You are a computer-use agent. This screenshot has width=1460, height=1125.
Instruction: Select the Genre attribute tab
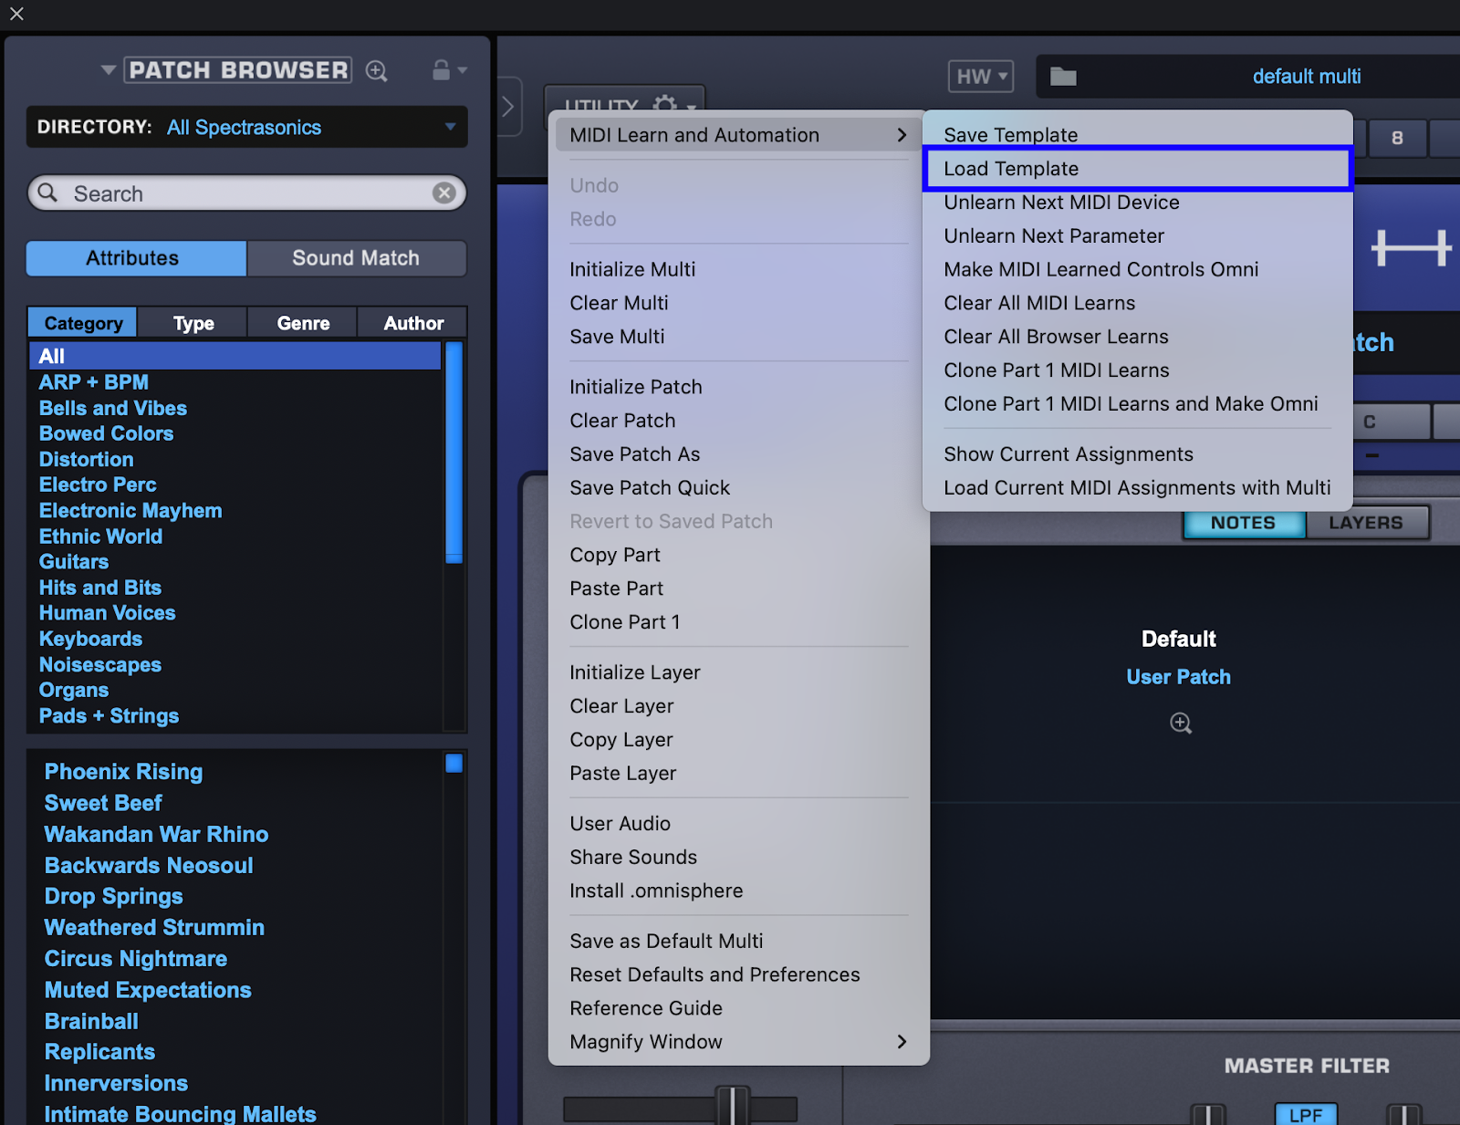(x=303, y=323)
